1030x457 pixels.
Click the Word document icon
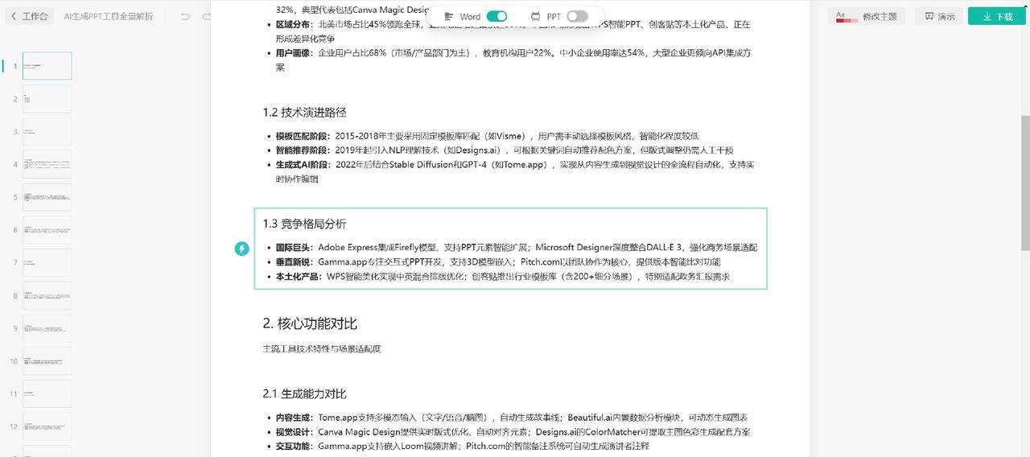449,16
